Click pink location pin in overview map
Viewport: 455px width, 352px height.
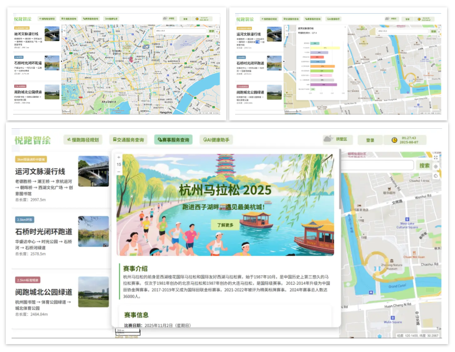click(131, 59)
